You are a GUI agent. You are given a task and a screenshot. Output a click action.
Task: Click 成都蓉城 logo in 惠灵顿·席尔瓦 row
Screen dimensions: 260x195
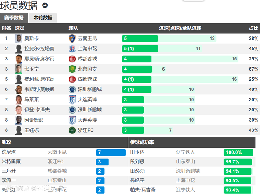click(72, 59)
